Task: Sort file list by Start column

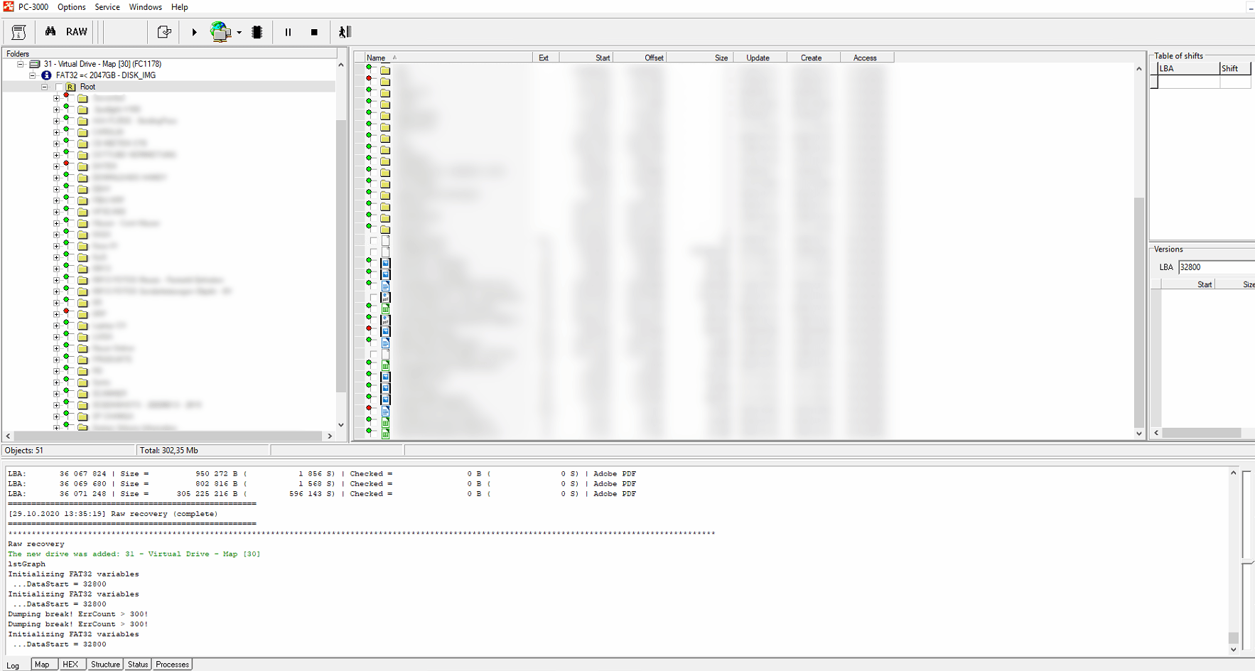Action: pyautogui.click(x=586, y=58)
